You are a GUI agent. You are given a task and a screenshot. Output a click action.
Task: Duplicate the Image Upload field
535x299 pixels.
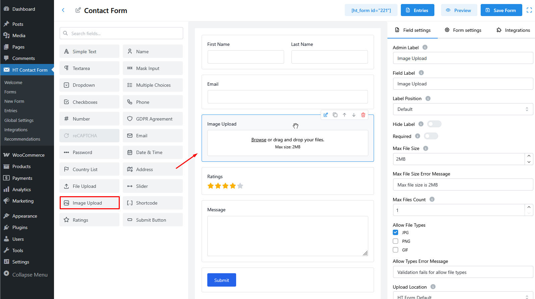[335, 115]
